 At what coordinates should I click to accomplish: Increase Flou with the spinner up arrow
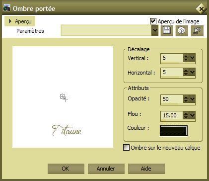[x=186, y=113]
